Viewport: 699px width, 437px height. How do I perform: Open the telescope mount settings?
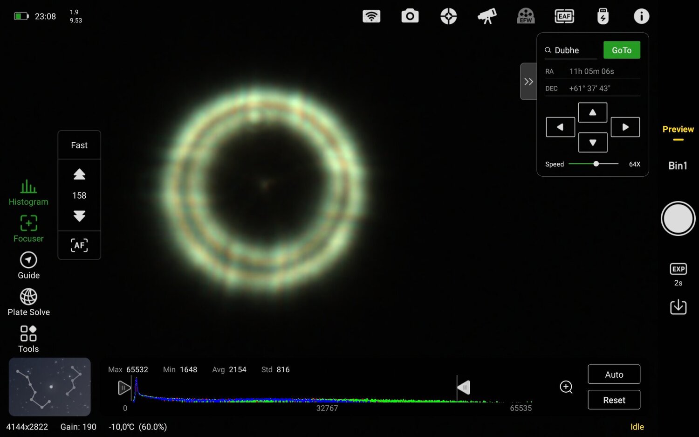(x=487, y=16)
